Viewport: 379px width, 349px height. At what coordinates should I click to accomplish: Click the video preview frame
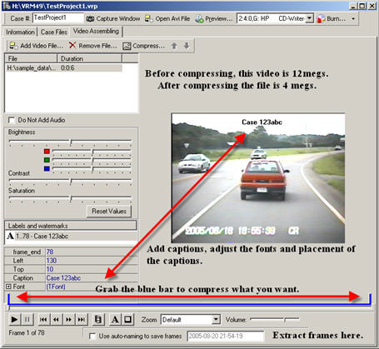[258, 178]
